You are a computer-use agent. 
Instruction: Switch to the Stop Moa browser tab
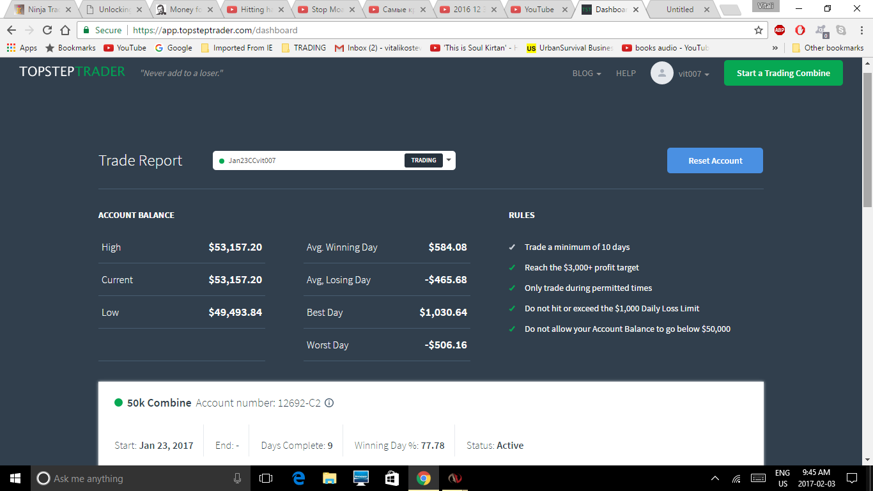tap(326, 10)
